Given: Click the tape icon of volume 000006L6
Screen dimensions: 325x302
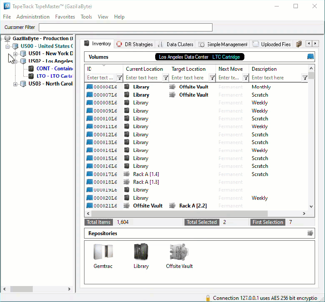Looking at the screenshot, I should [90, 87].
